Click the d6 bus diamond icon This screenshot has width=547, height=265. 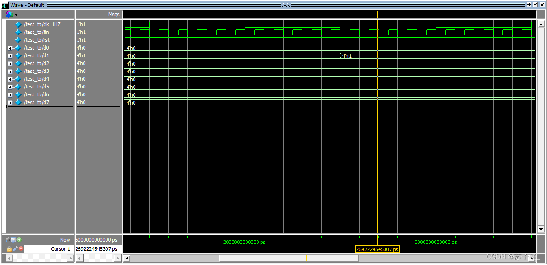(18, 94)
